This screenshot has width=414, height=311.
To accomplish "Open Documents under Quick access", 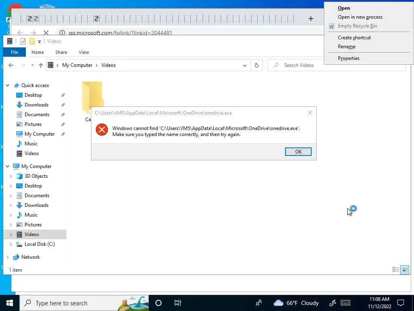I will [x=37, y=115].
